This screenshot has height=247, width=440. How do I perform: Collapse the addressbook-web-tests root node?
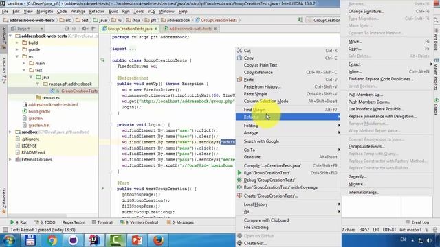coord(10,36)
